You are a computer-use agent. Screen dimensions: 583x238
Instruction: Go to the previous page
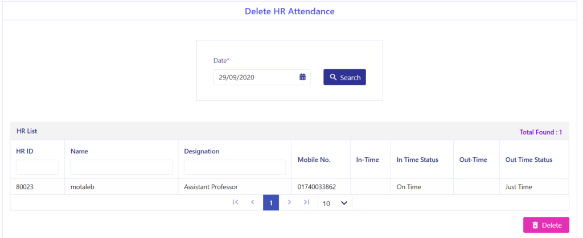point(252,202)
